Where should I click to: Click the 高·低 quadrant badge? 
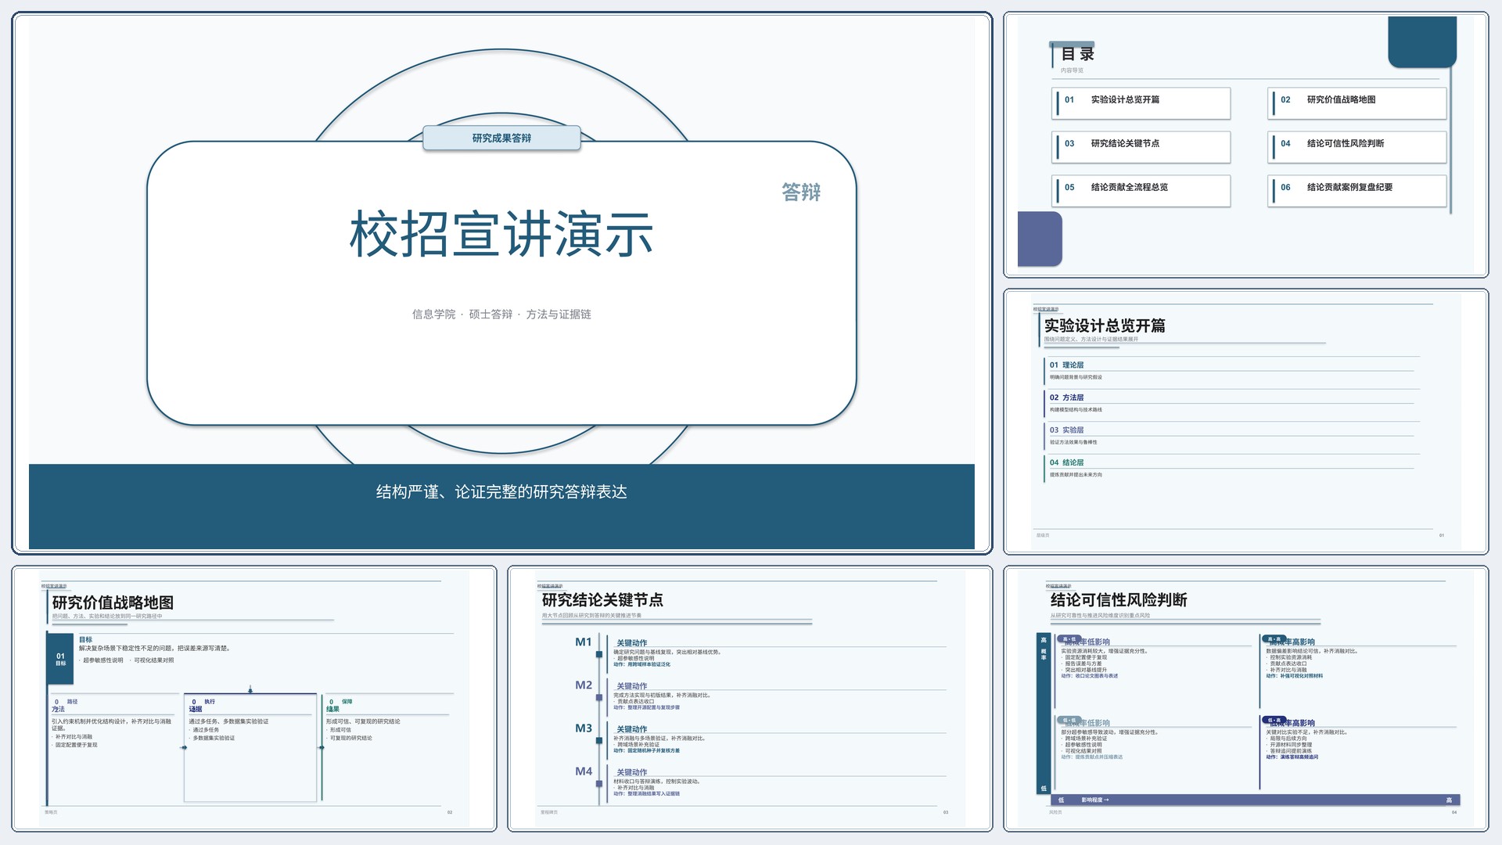1069,639
